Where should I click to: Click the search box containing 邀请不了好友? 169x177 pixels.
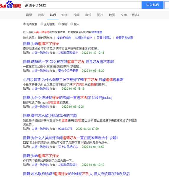(x=82, y=5)
